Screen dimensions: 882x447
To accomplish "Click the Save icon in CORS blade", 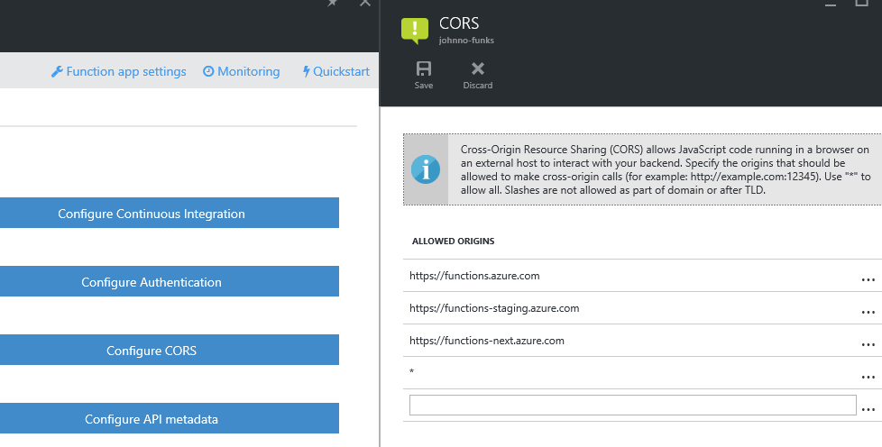I will (x=423, y=69).
